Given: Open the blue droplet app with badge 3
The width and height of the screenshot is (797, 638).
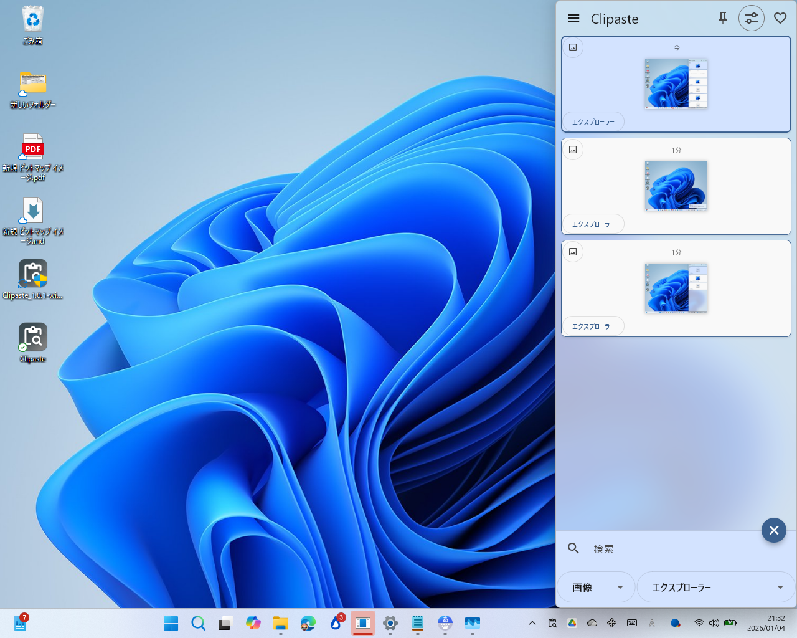Looking at the screenshot, I should tap(336, 623).
